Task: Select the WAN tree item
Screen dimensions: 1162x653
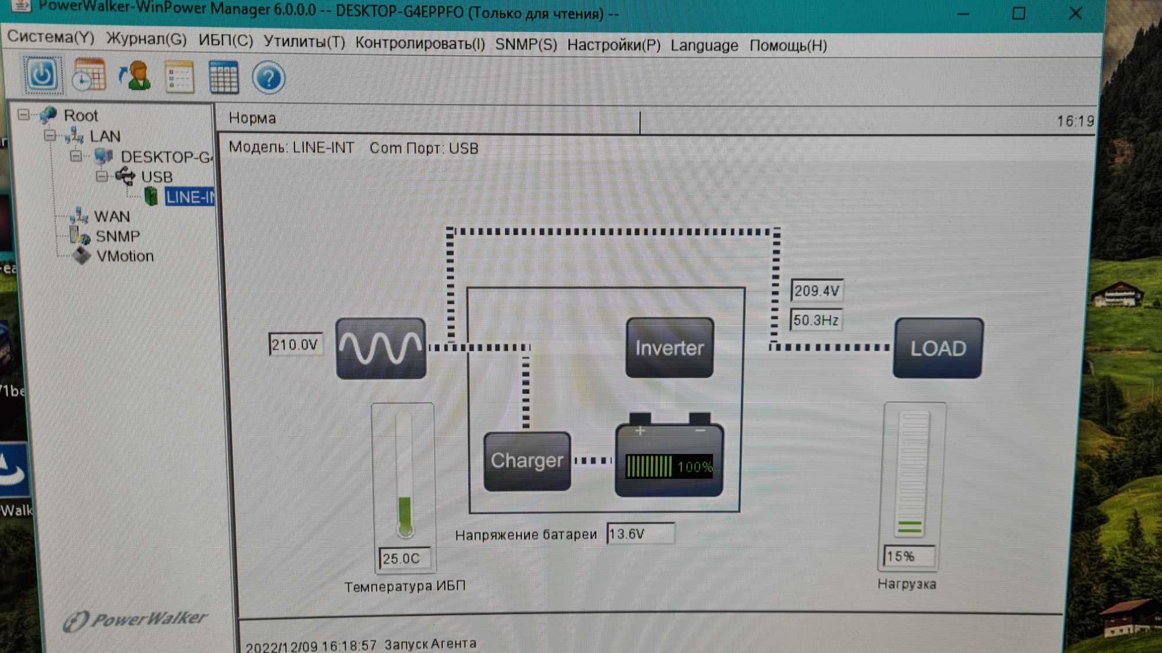Action: (112, 217)
